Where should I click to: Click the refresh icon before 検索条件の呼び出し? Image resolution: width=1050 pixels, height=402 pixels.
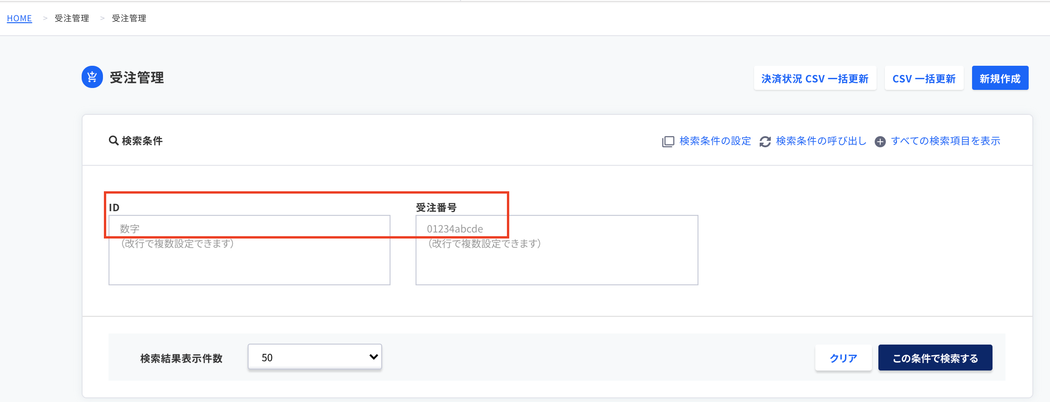(x=765, y=141)
